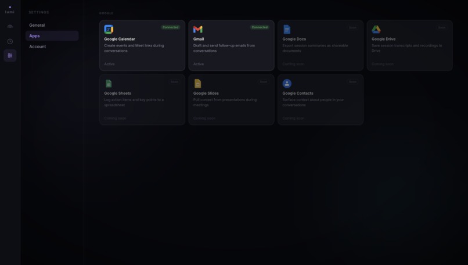Click the Google Calendar card title
This screenshot has width=468, height=265.
[x=120, y=39]
